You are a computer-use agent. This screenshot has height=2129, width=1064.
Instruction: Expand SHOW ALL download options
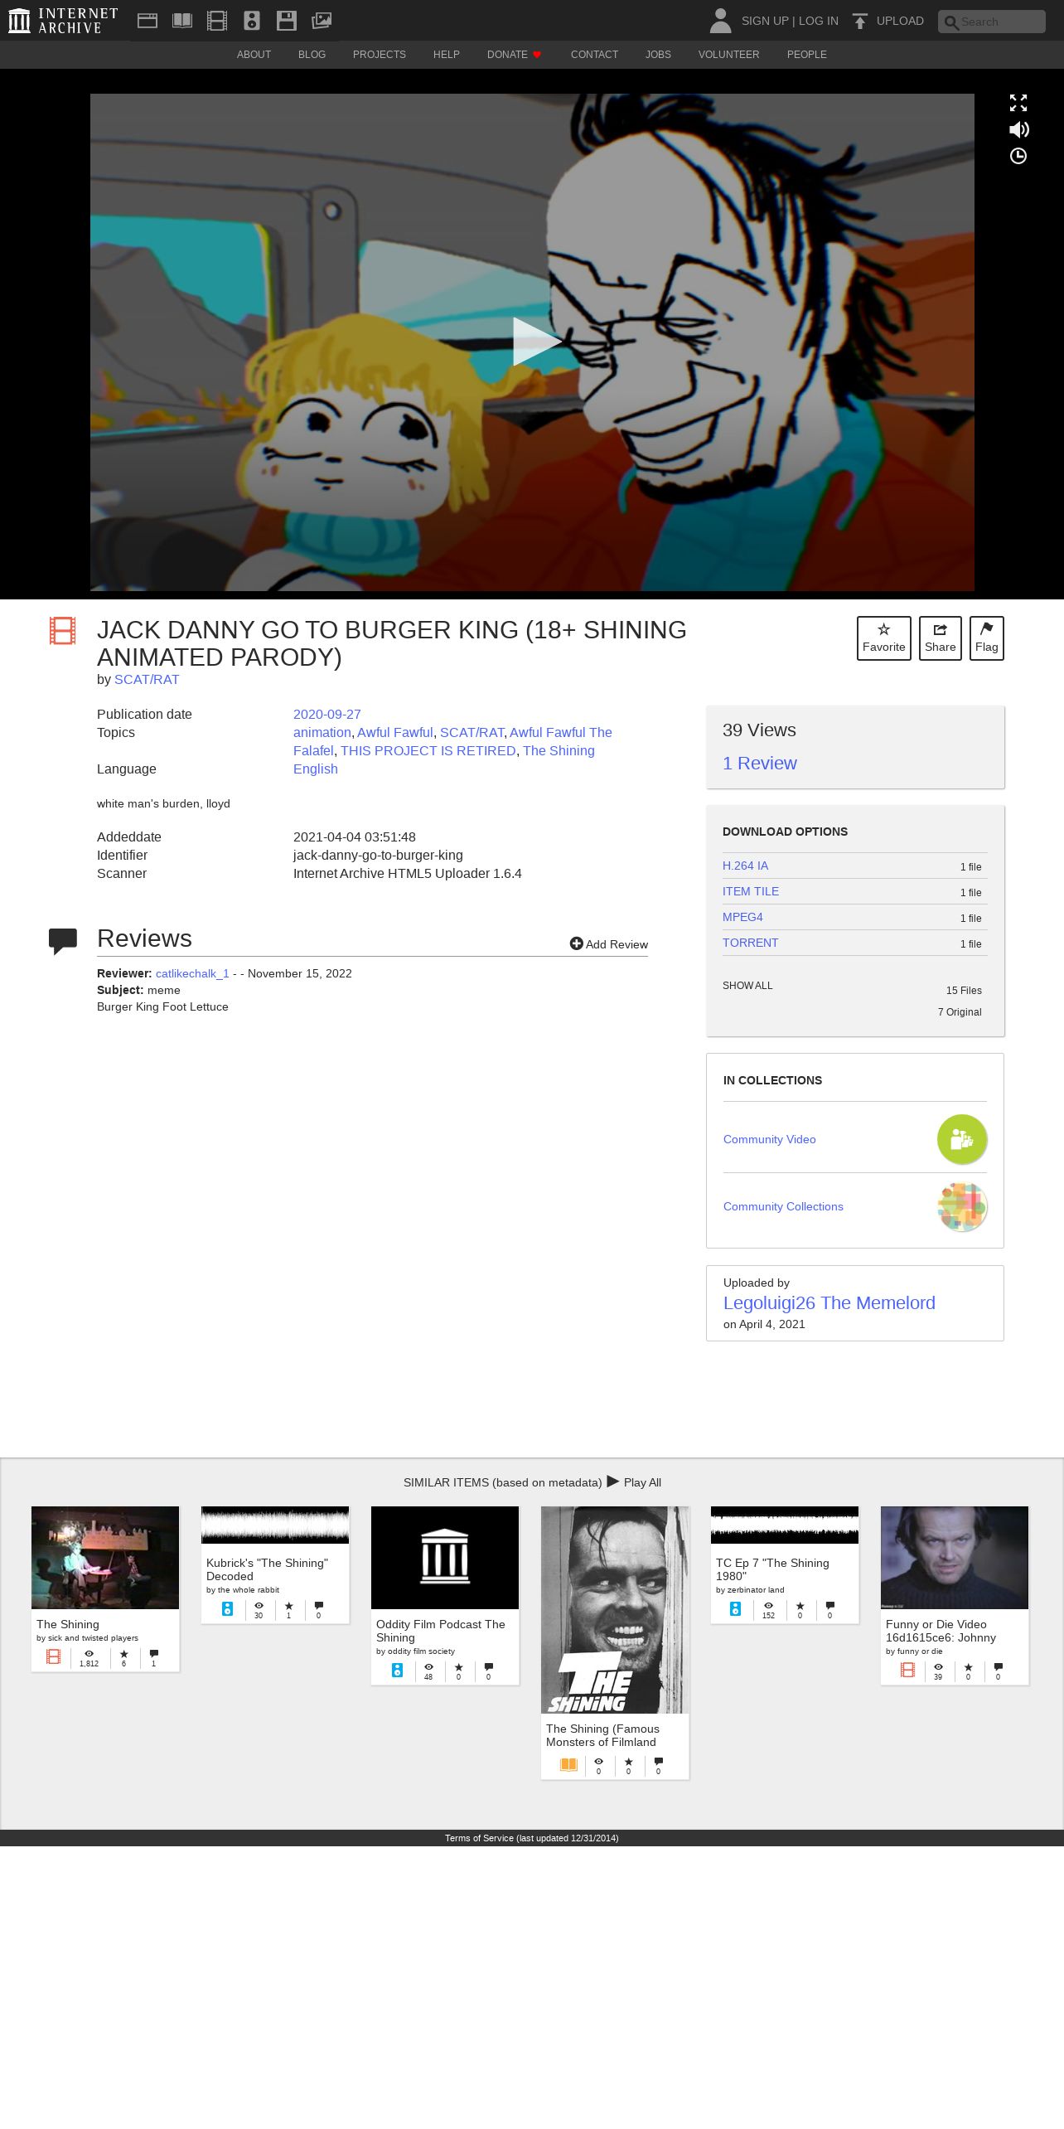tap(747, 986)
